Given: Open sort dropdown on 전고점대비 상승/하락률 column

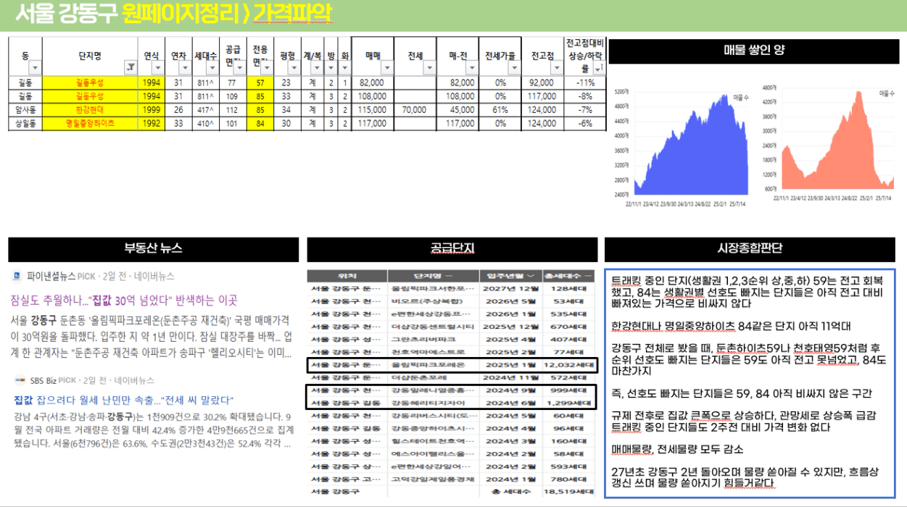Looking at the screenshot, I should (599, 67).
